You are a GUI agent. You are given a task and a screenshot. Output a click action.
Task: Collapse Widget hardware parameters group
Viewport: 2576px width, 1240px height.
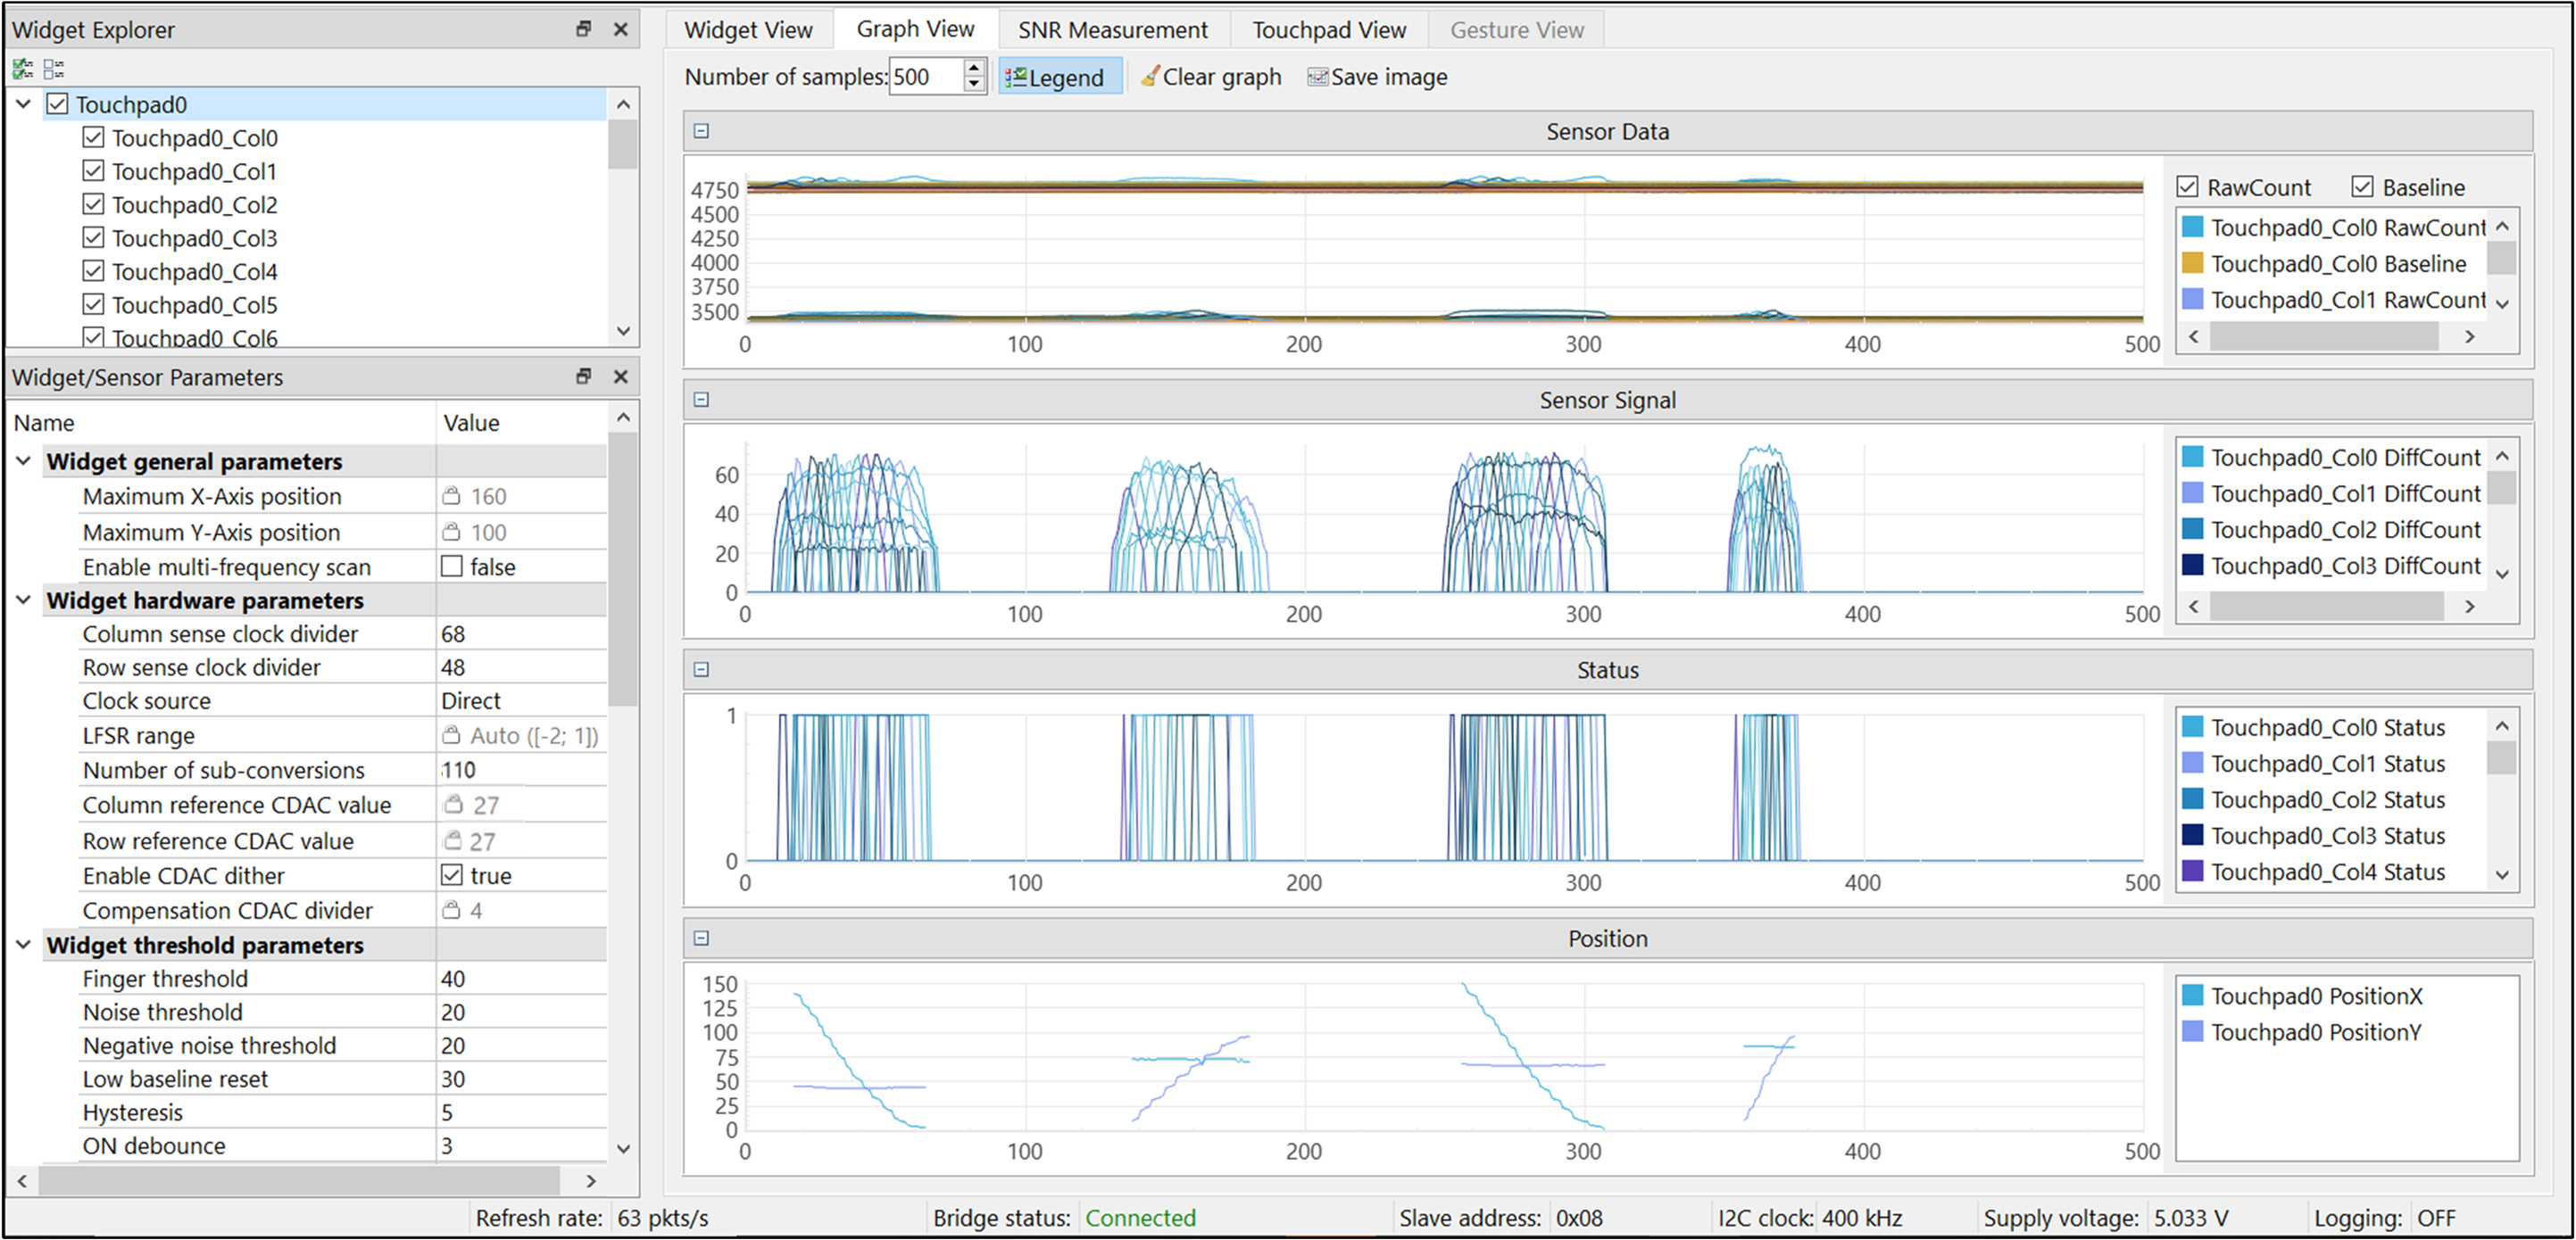tap(24, 599)
